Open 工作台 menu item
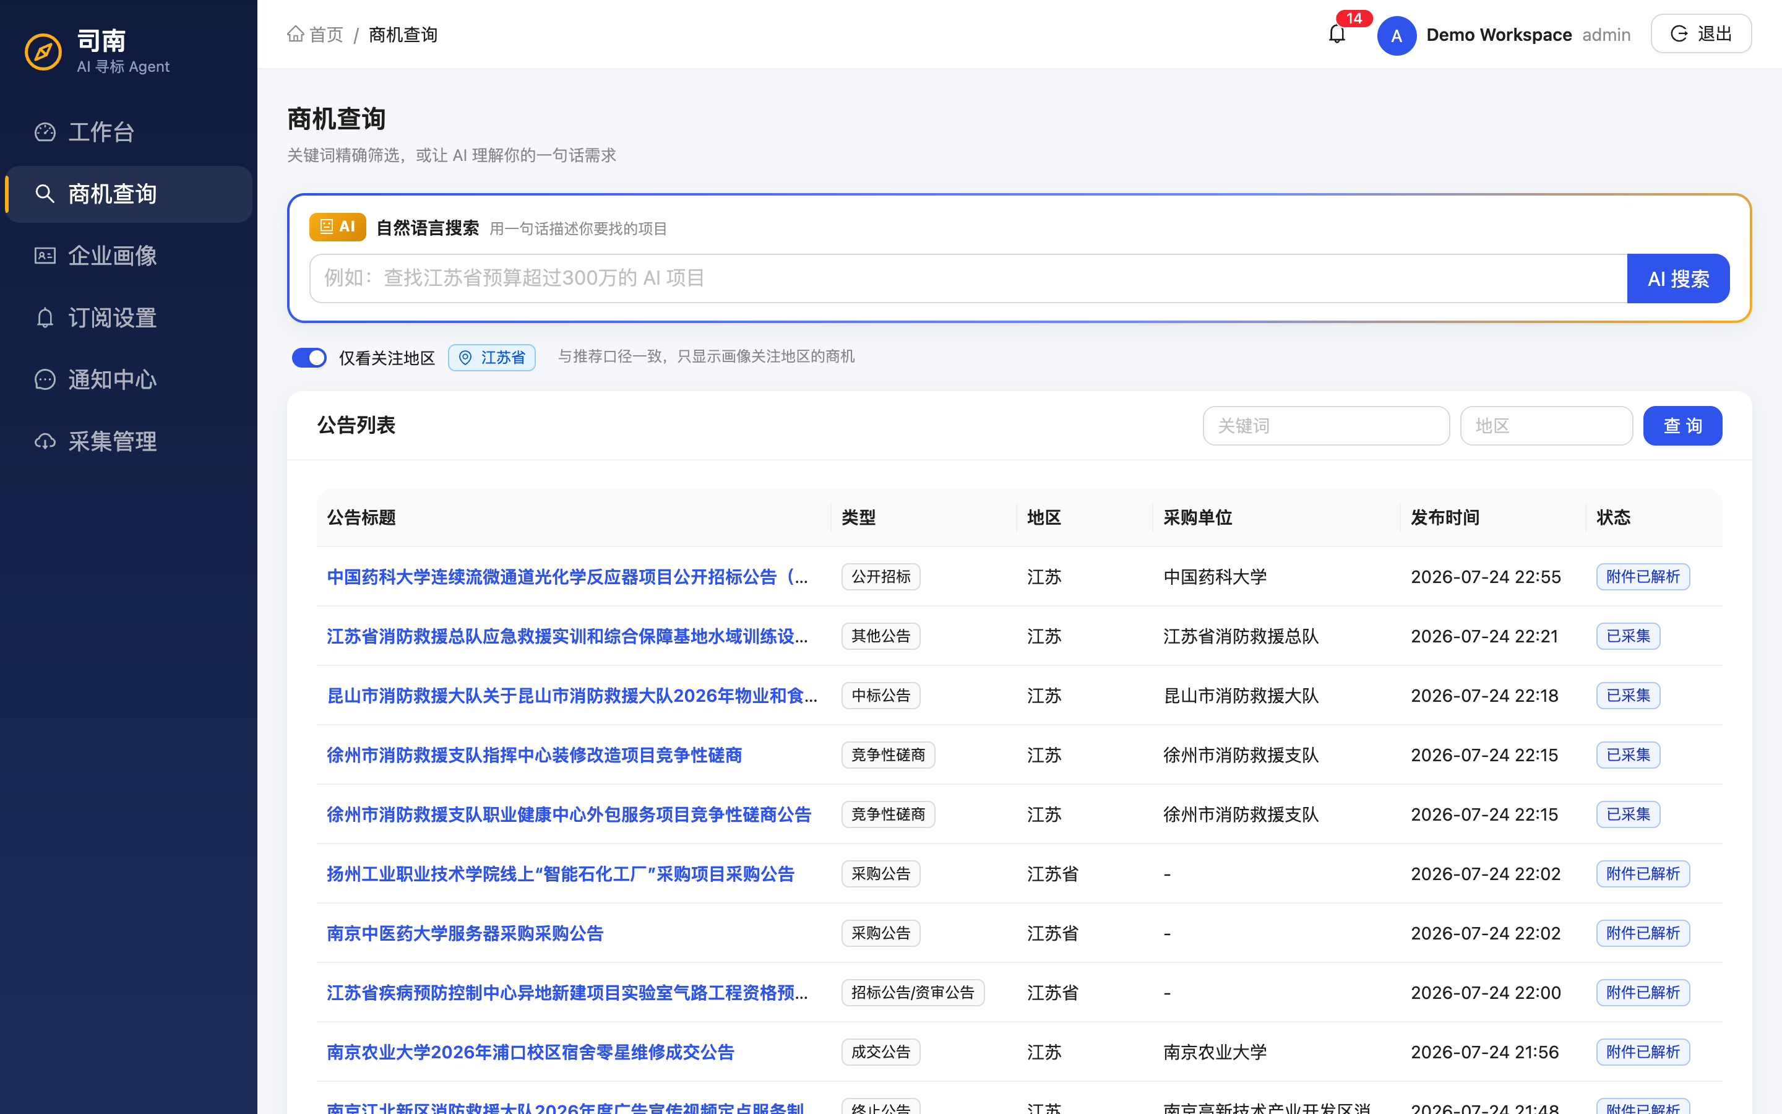 pos(129,132)
